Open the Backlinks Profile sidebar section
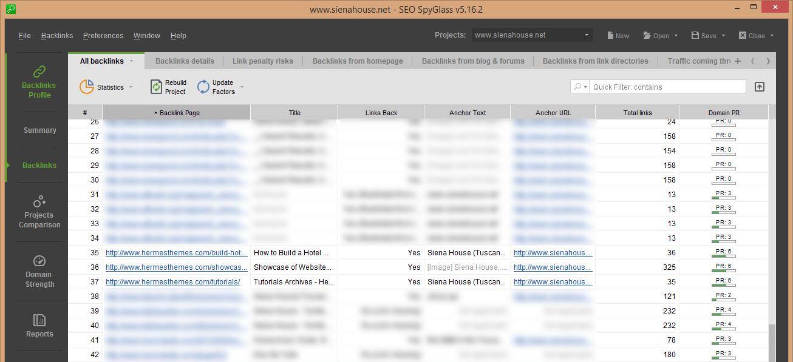 click(x=39, y=82)
